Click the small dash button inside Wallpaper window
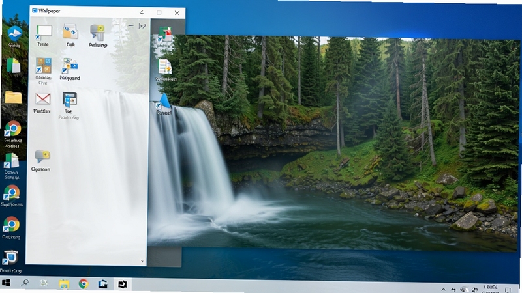Viewport: 522px width, 293px height. pos(131,26)
